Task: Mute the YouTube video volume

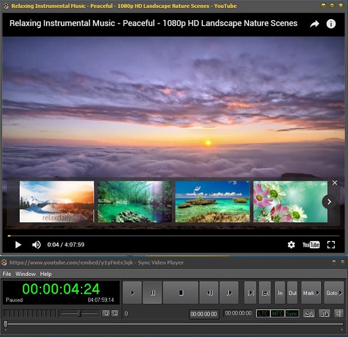Action: coord(36,245)
